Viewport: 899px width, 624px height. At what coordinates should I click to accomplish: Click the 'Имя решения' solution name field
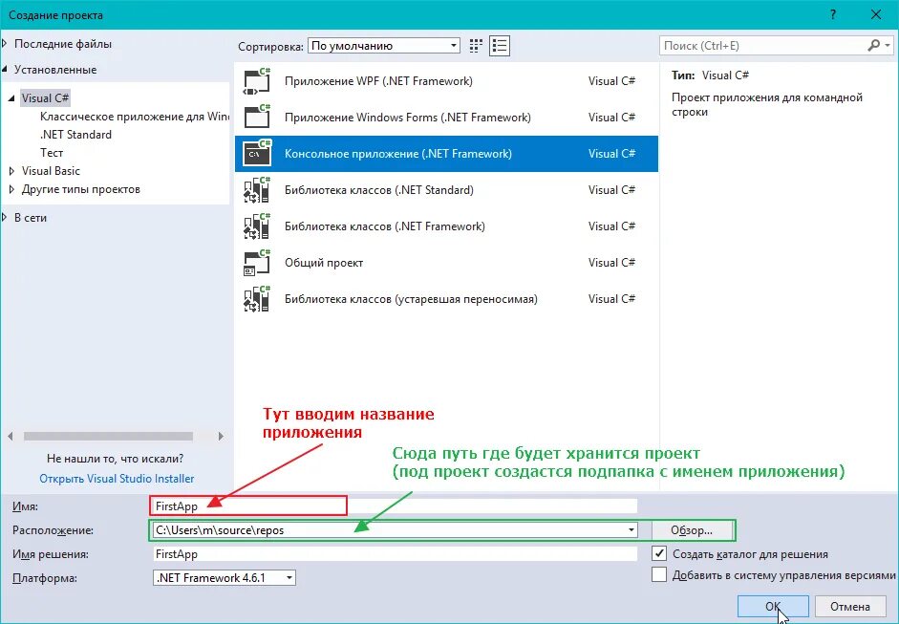click(395, 554)
